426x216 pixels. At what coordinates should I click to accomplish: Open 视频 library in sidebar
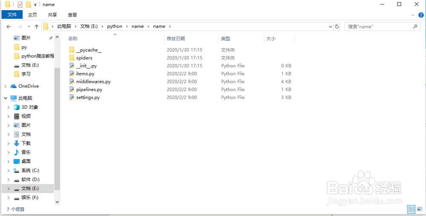tap(26, 116)
